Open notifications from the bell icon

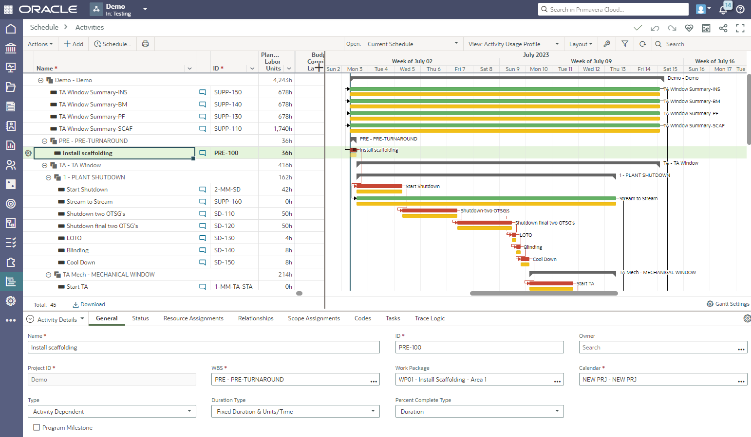coord(724,9)
